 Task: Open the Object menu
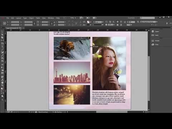[31, 18]
